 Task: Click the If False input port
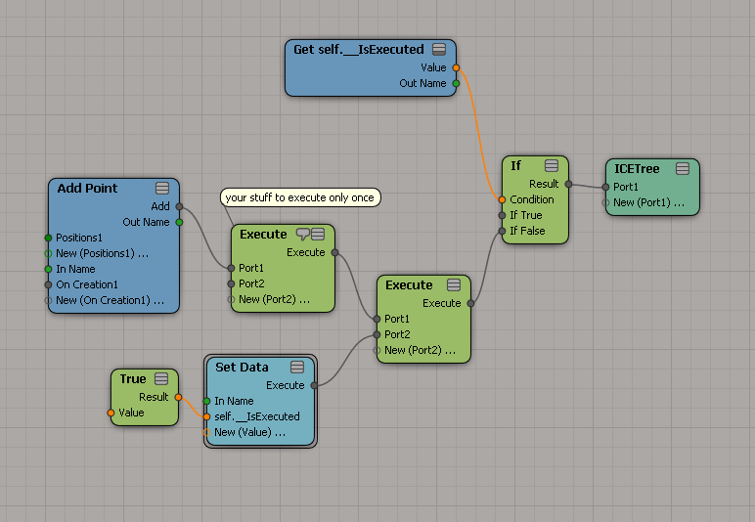pos(502,231)
